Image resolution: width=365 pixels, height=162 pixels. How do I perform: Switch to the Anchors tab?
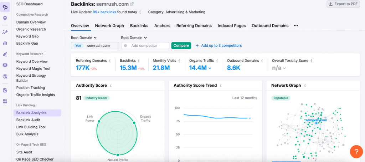pos(162,26)
